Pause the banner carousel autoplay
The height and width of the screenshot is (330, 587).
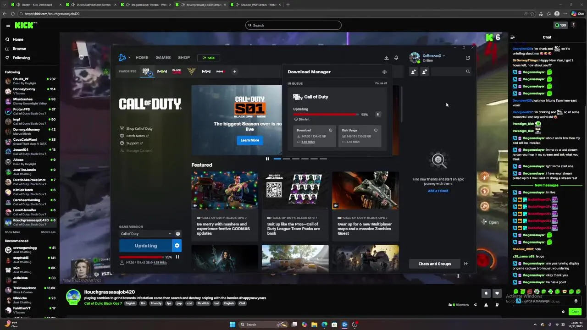pyautogui.click(x=267, y=159)
